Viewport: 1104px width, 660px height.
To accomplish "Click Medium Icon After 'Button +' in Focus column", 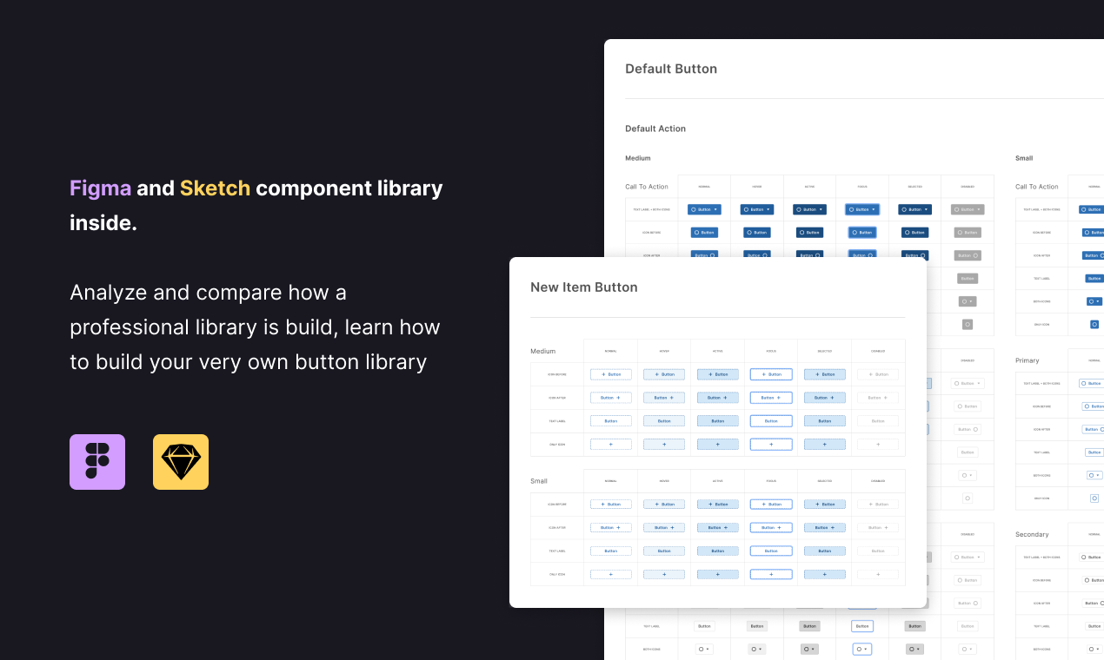I will click(771, 398).
